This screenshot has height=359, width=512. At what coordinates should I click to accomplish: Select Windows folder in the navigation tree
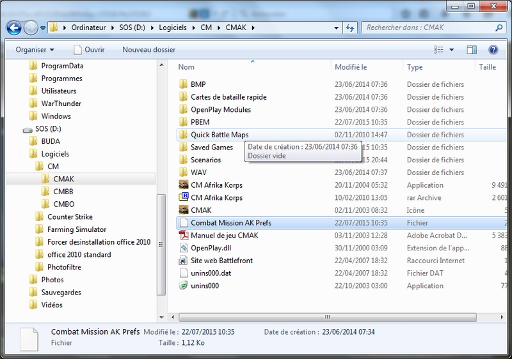click(x=56, y=116)
